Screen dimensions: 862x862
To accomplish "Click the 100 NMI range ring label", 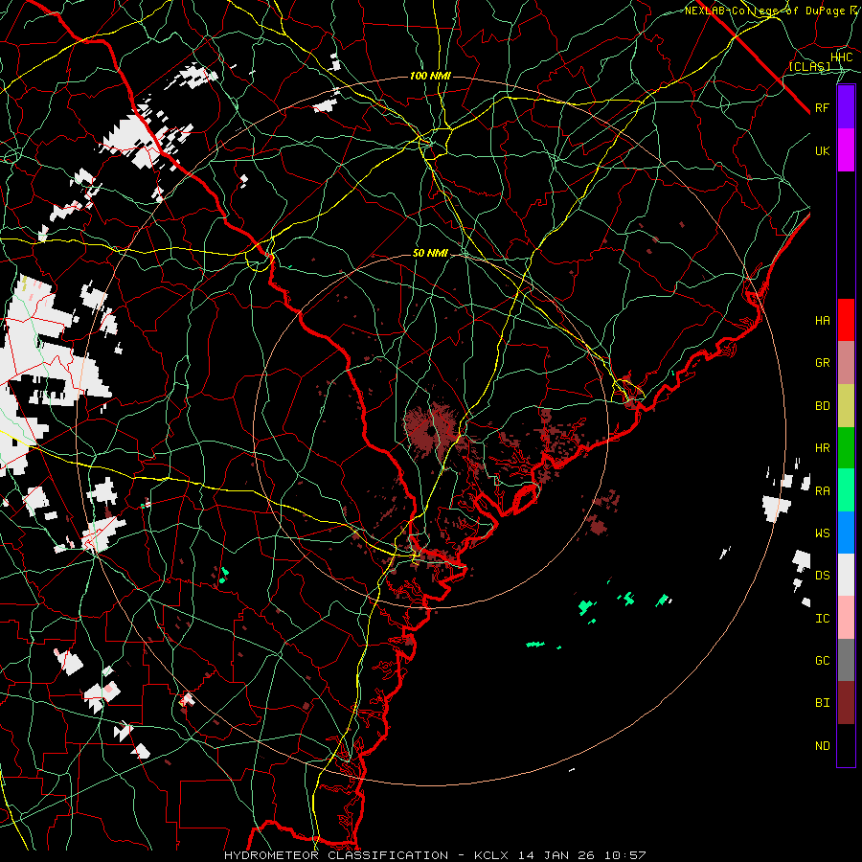I will point(430,76).
